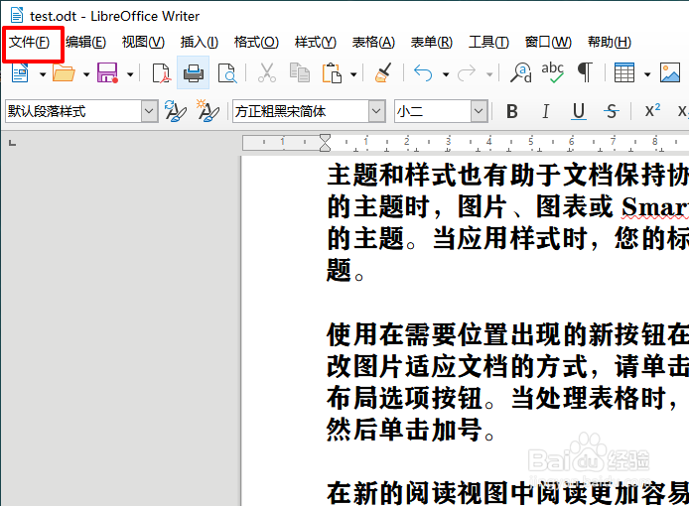Expand the Redo history dropdown arrow
The height and width of the screenshot is (506, 689).
point(489,74)
